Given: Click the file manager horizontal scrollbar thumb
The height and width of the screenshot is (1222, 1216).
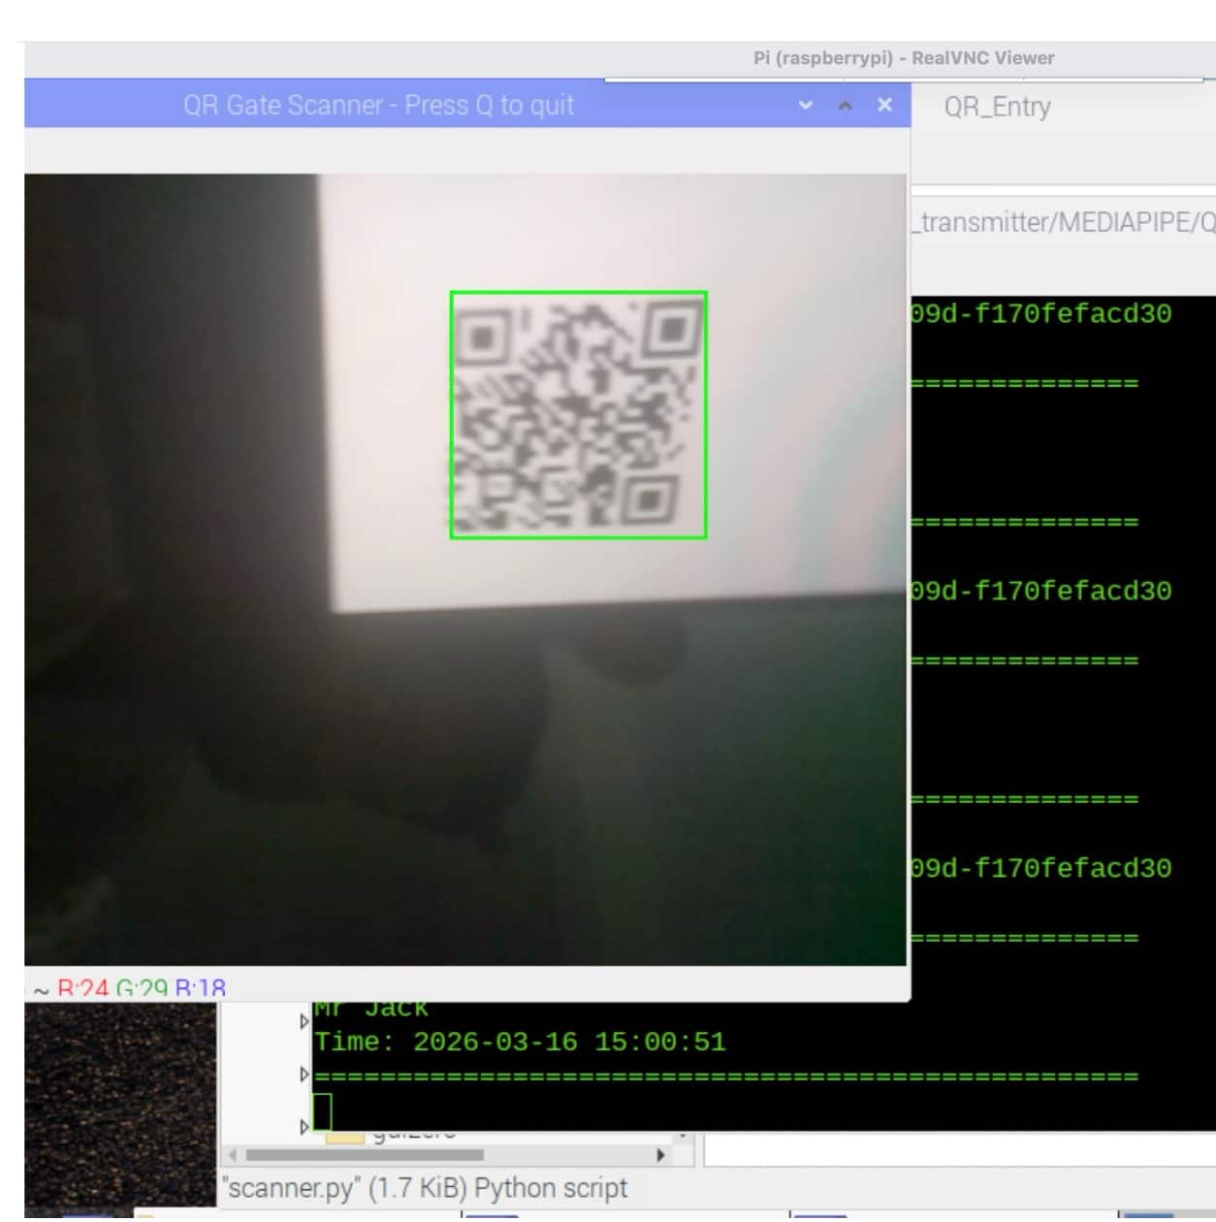Looking at the screenshot, I should pyautogui.click(x=365, y=1155).
